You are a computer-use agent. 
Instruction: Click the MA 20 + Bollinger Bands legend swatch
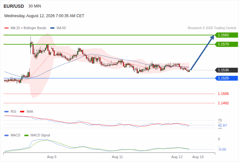click(6, 28)
